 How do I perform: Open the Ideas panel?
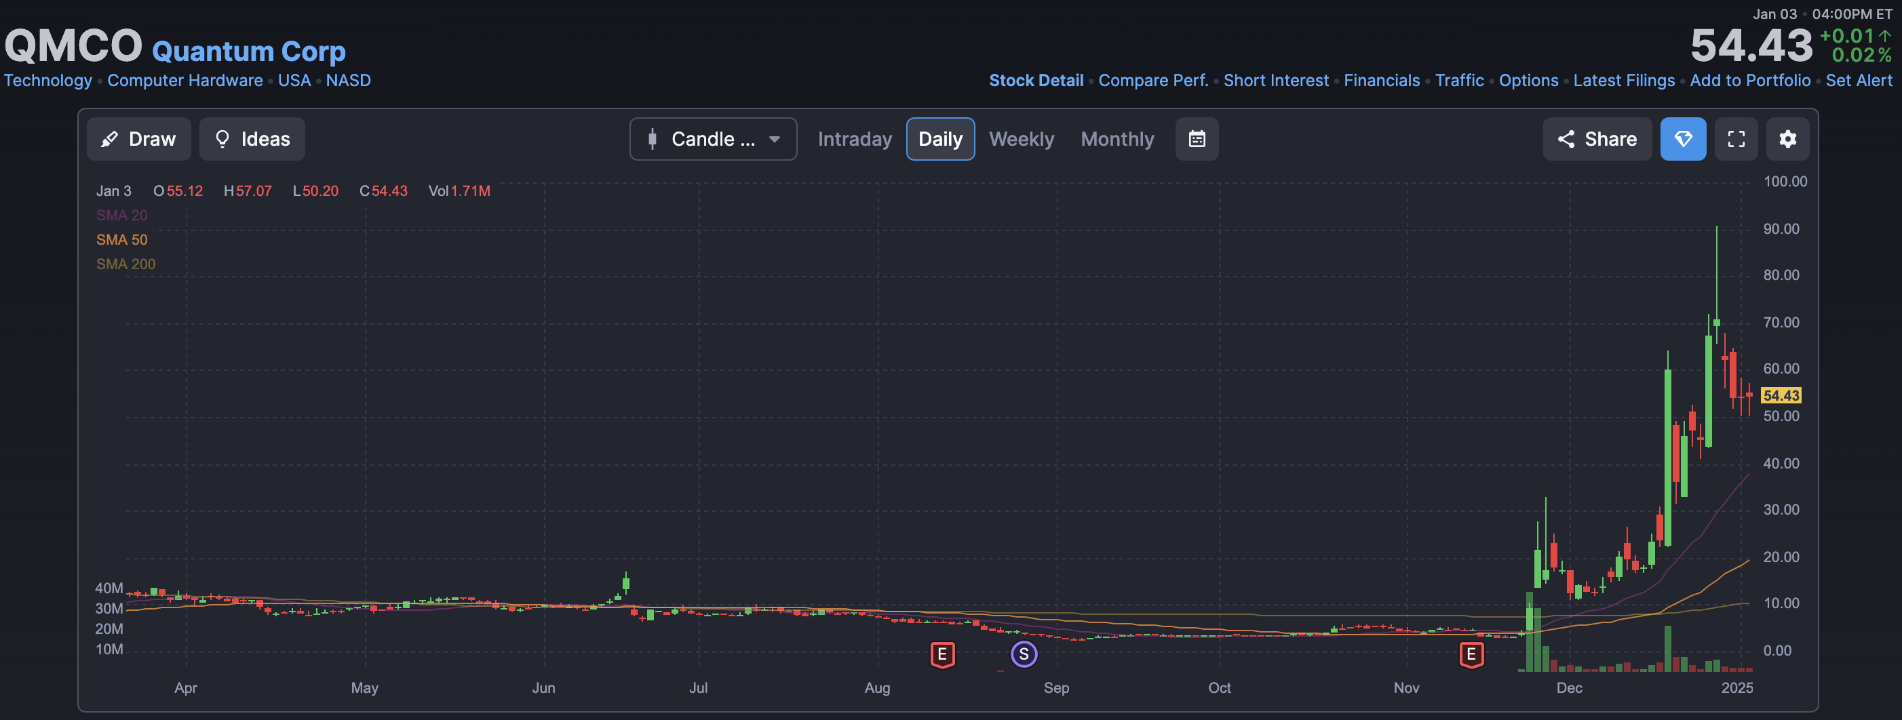pos(252,139)
